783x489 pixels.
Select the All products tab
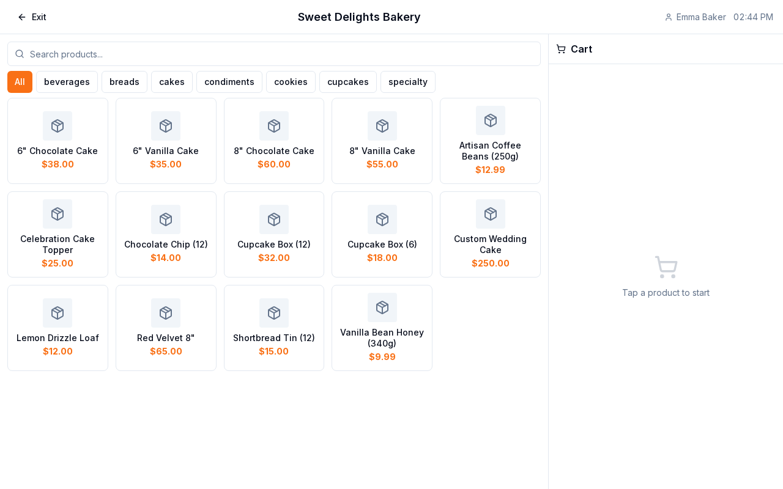20,82
